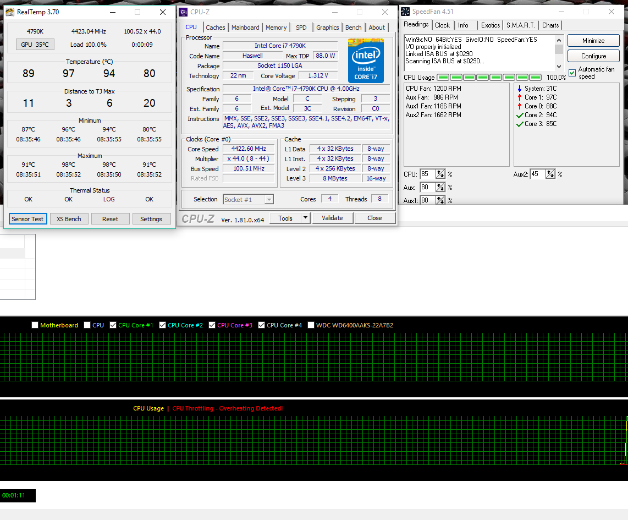The width and height of the screenshot is (628, 520).
Task: Click the Core 2 green checkmark
Action: [x=520, y=116]
